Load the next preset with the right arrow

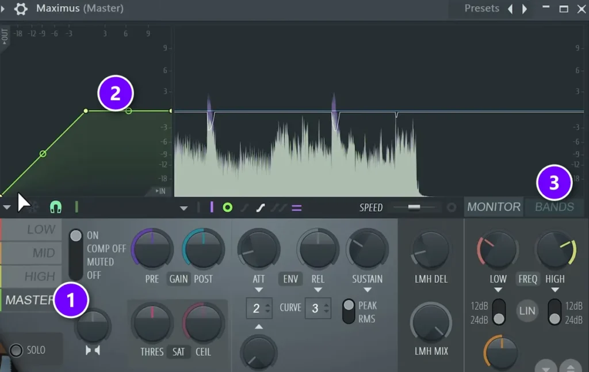point(525,9)
